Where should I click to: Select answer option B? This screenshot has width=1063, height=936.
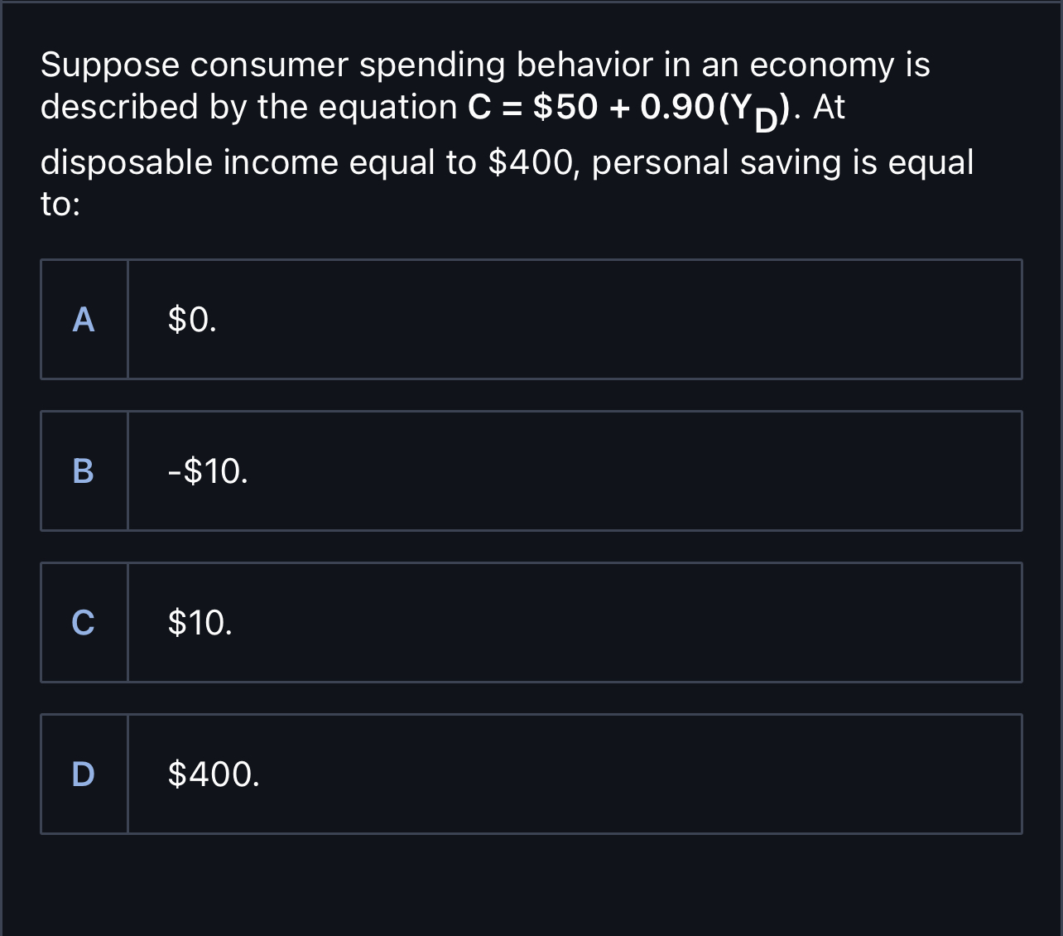[x=531, y=470]
